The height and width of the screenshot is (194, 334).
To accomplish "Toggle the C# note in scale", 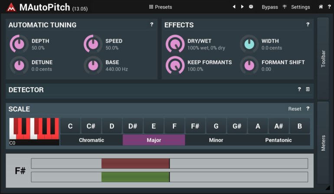I will [x=91, y=126].
